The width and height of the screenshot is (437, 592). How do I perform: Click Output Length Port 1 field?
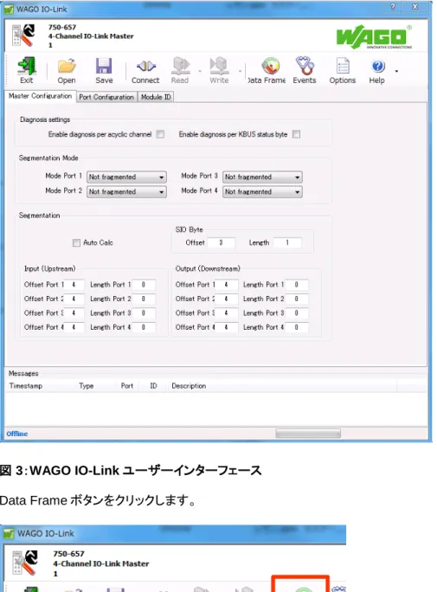(296, 284)
